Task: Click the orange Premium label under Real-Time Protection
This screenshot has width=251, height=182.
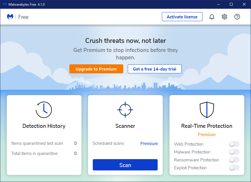Action: point(207,135)
